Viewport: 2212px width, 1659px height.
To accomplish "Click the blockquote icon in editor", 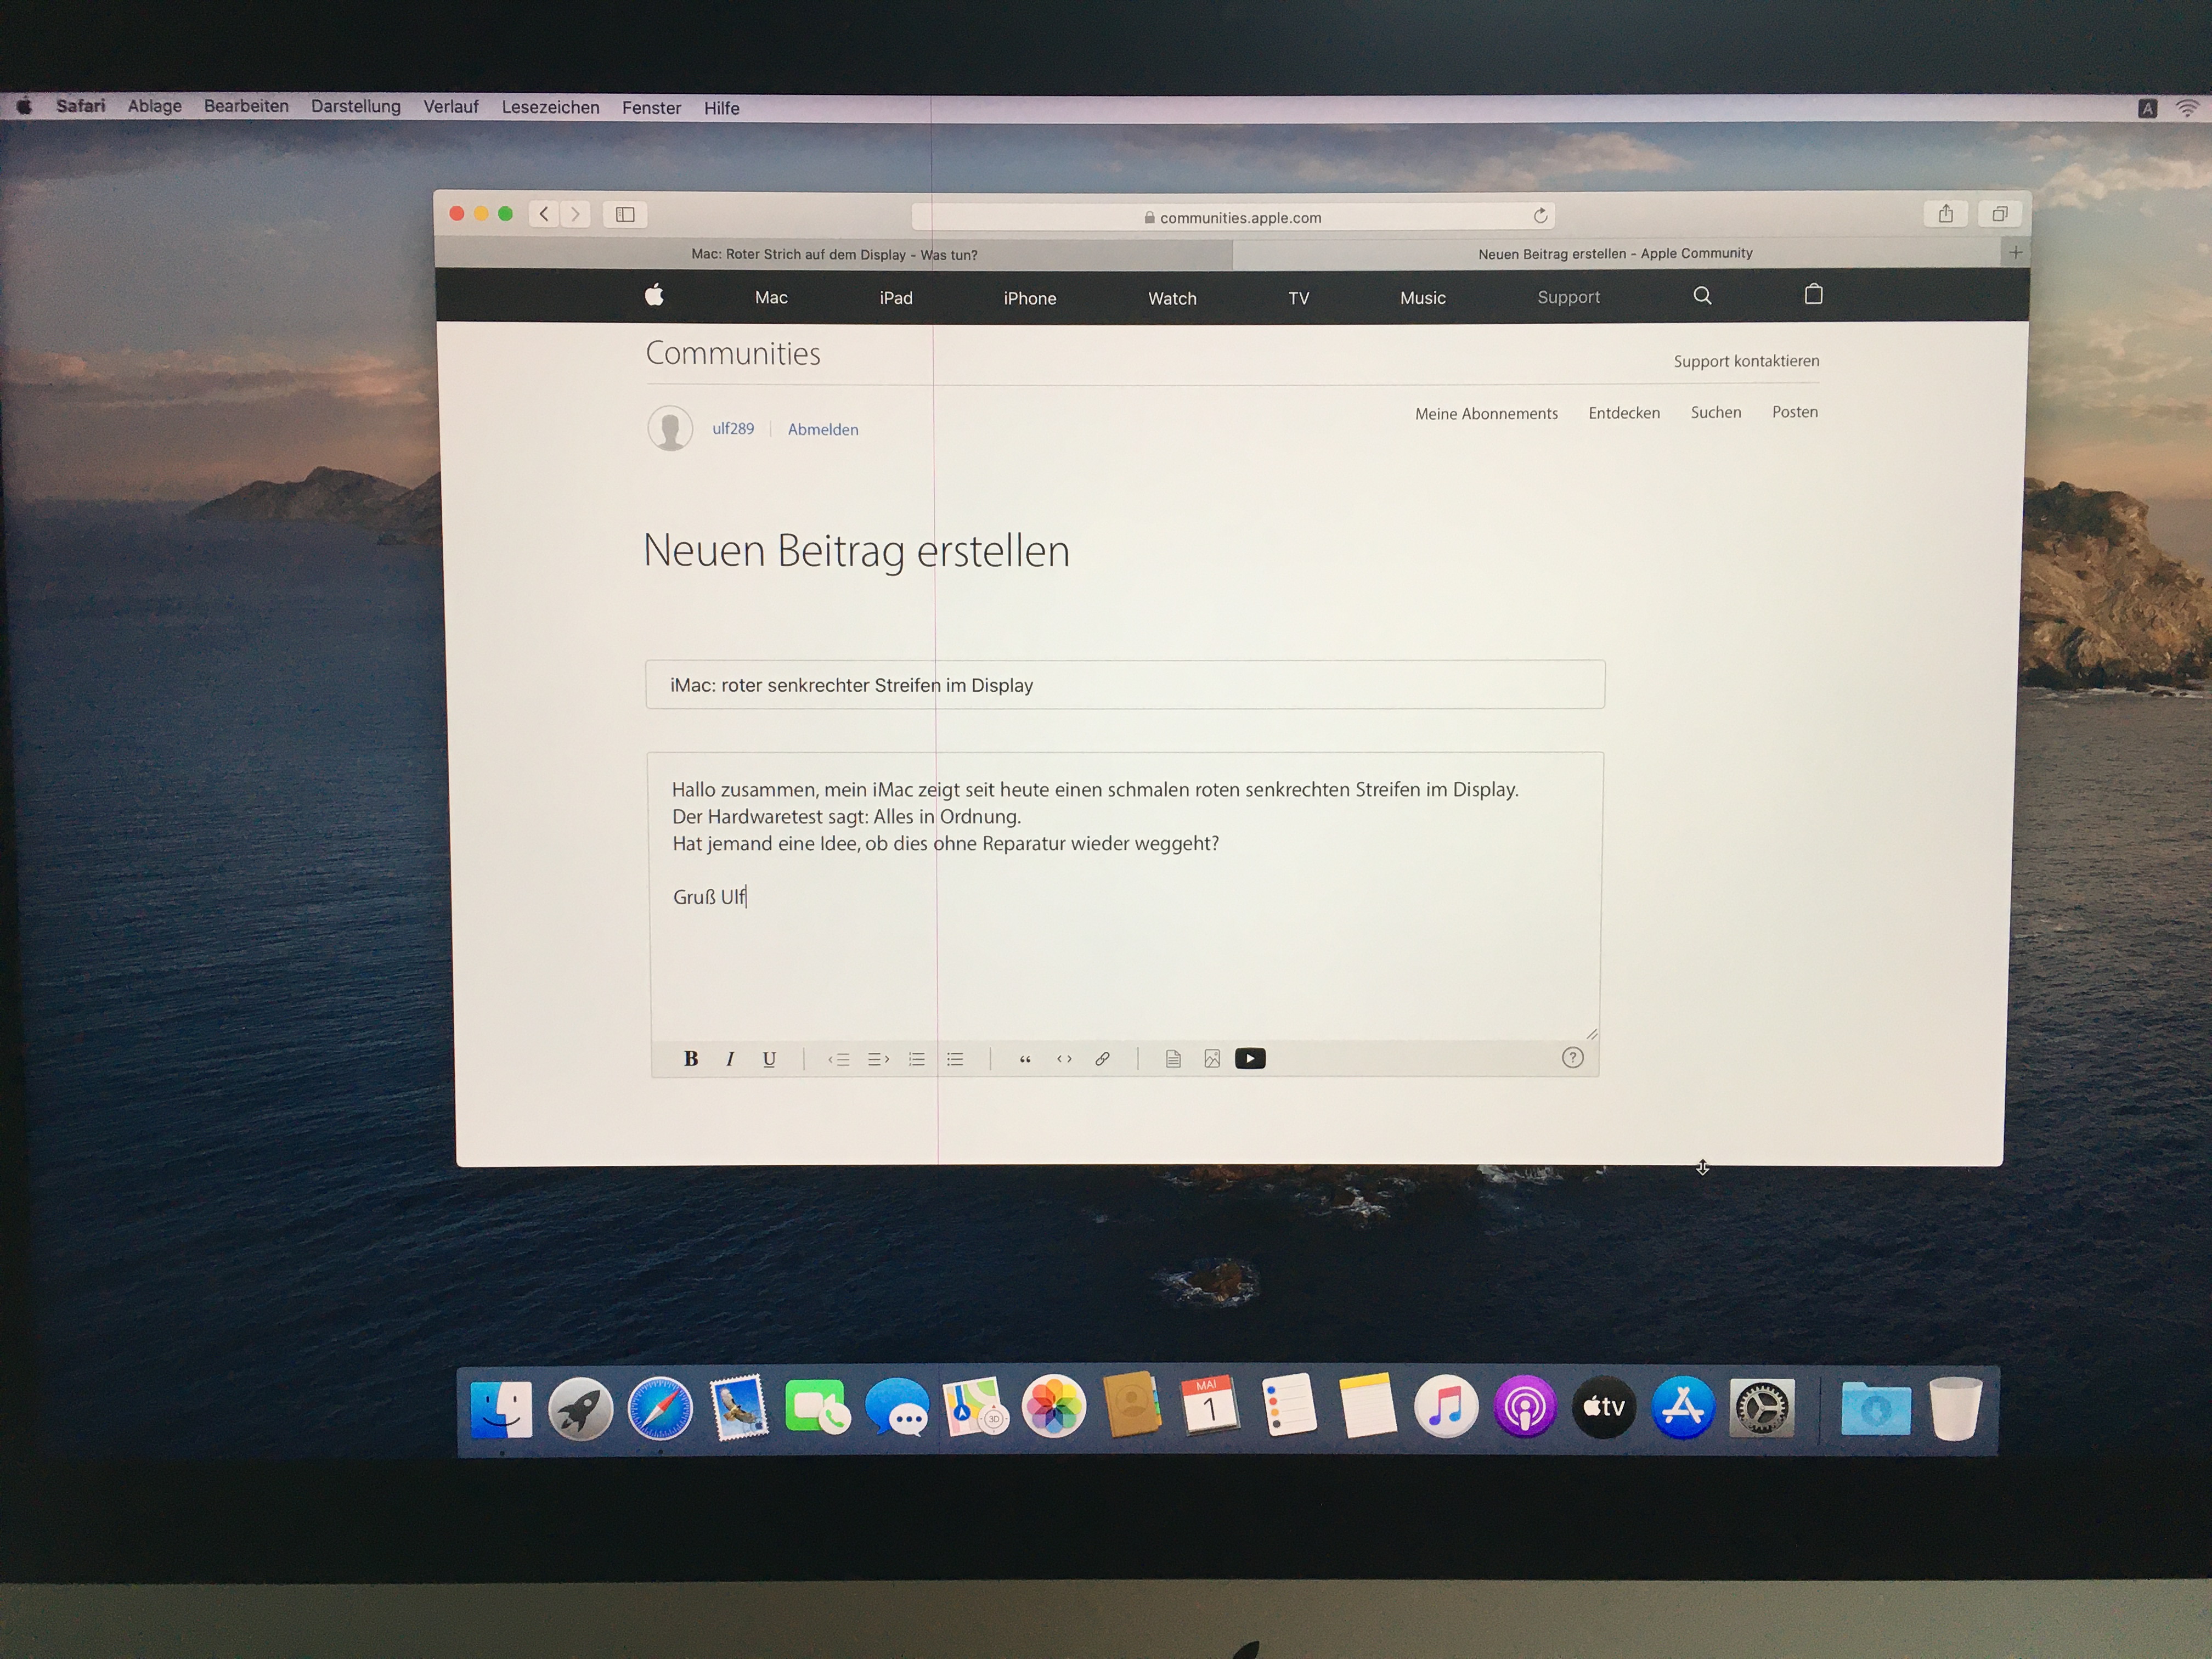I will pyautogui.click(x=1025, y=1059).
